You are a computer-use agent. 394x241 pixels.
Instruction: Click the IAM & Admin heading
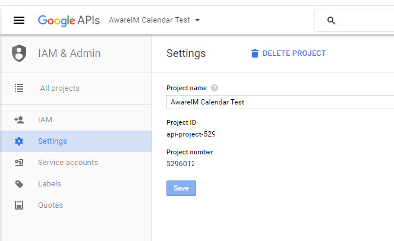69,53
